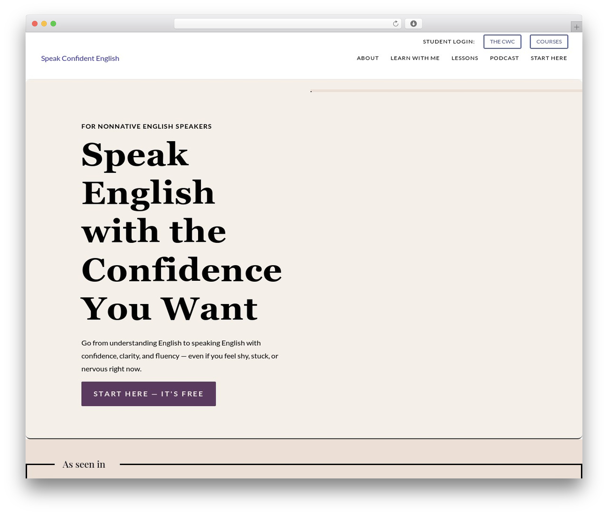Click the 'FOR NONNATIVE ENGLISH SPEAKERS' text
Viewport: 608px width, 515px height.
[x=146, y=126]
